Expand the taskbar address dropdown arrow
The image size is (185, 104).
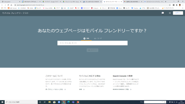pos(162,102)
